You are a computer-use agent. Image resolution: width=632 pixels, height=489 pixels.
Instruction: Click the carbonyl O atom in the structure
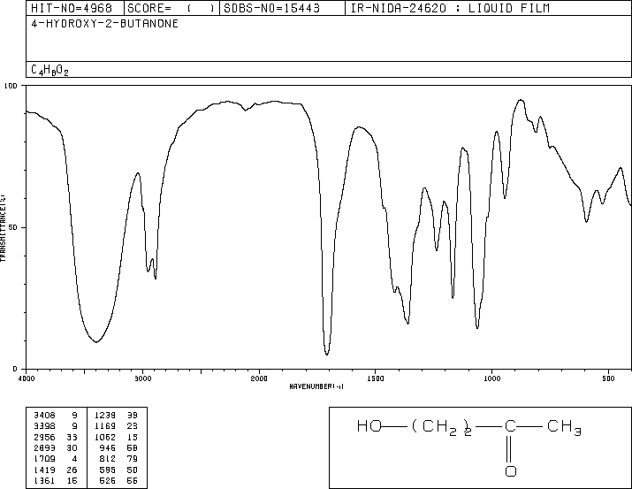click(x=510, y=470)
